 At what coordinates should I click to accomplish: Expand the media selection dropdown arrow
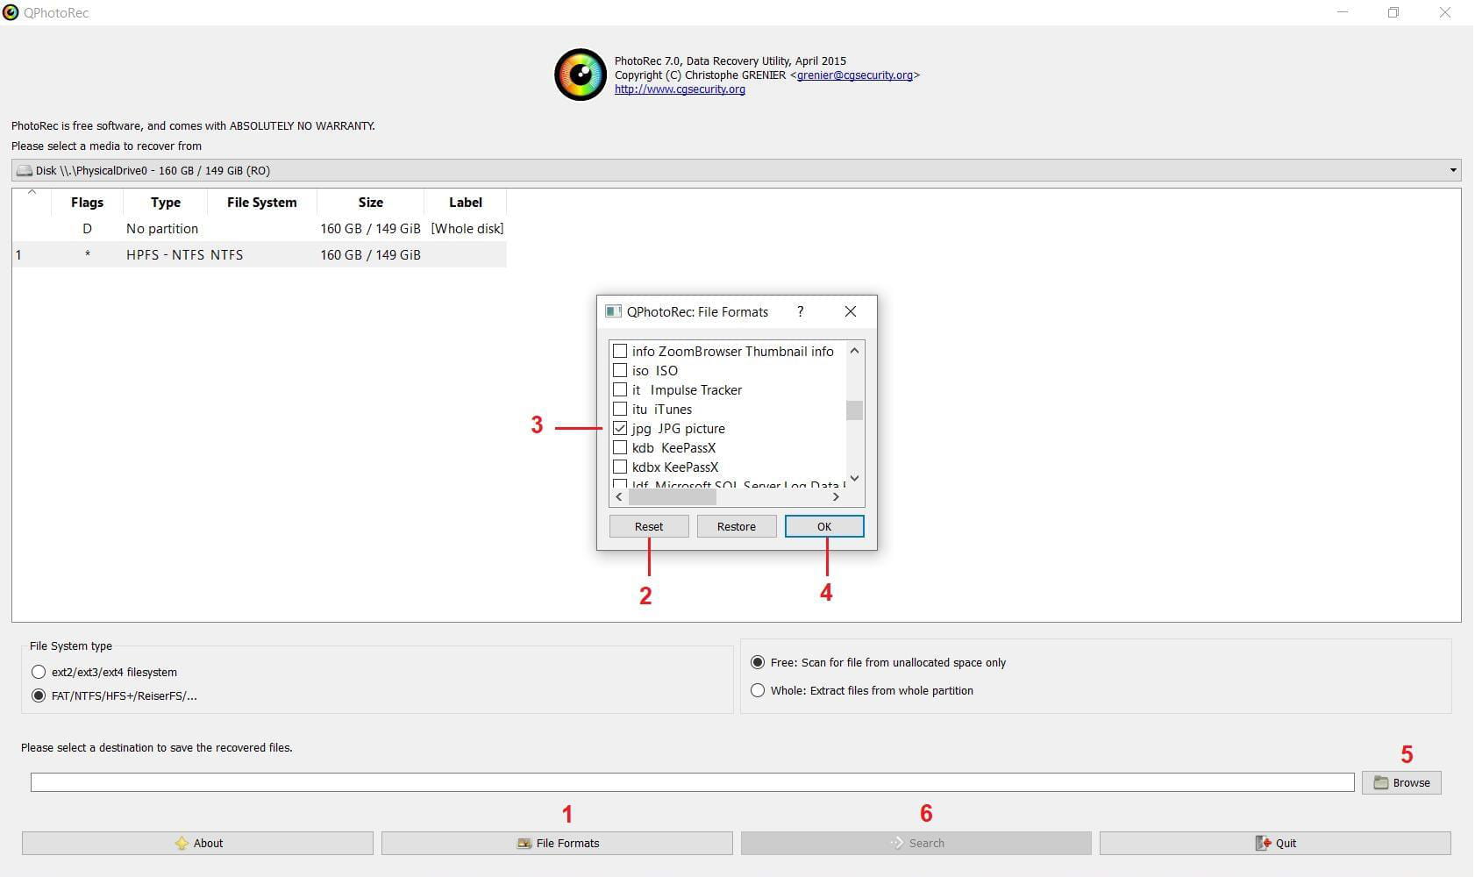[x=1452, y=170]
